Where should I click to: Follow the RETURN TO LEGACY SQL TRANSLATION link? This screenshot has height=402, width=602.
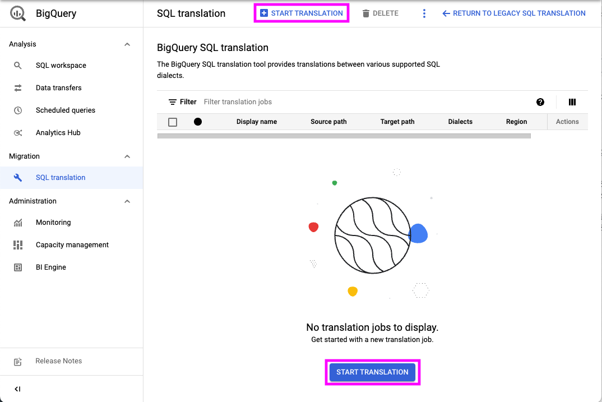pos(513,13)
